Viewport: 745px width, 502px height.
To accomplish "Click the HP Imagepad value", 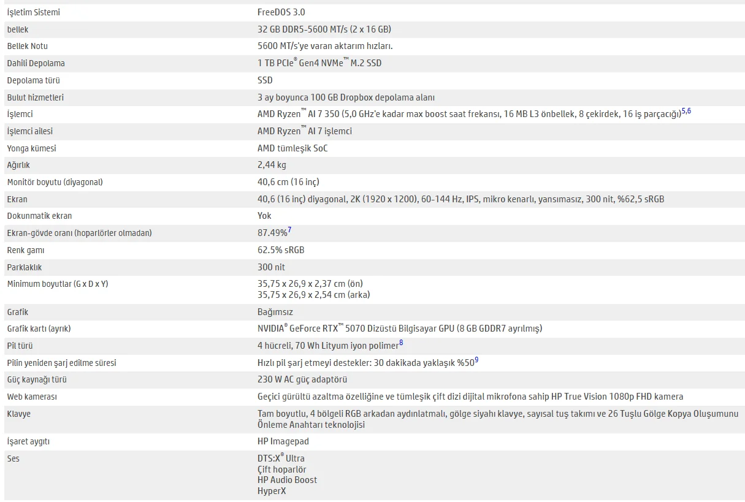I will tap(283, 441).
